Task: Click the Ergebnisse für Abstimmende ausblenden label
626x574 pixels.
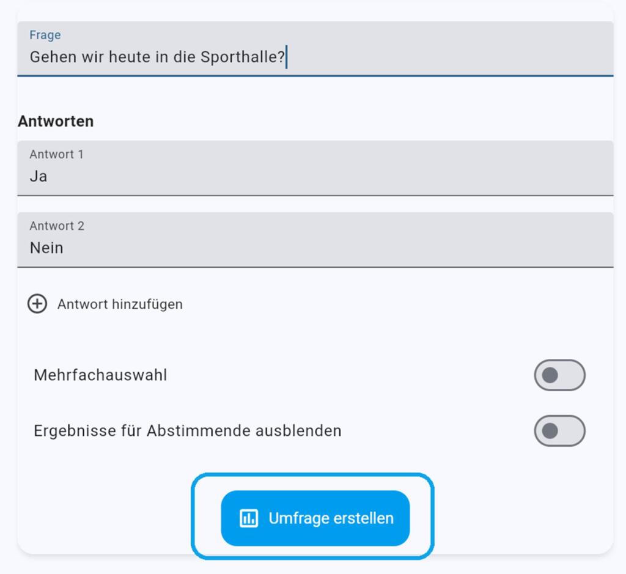Action: tap(188, 431)
